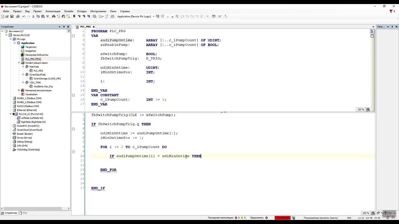Open the Отладка menu
The width and height of the screenshot is (399, 224).
(82, 11)
